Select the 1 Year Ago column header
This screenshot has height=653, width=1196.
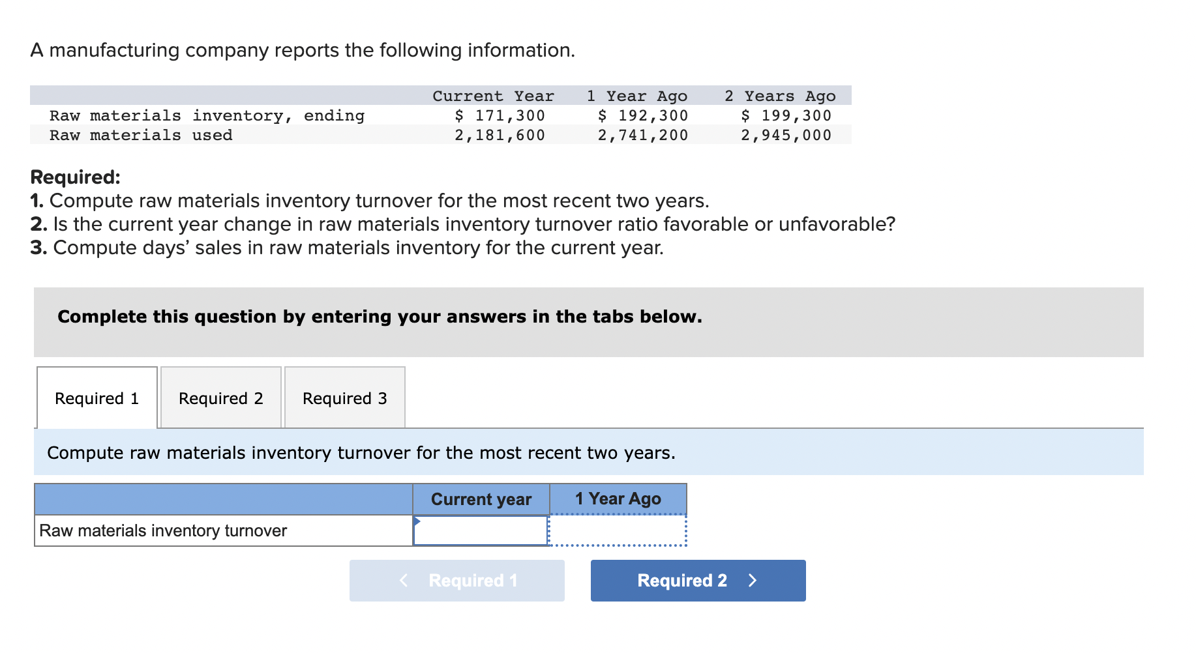click(618, 499)
